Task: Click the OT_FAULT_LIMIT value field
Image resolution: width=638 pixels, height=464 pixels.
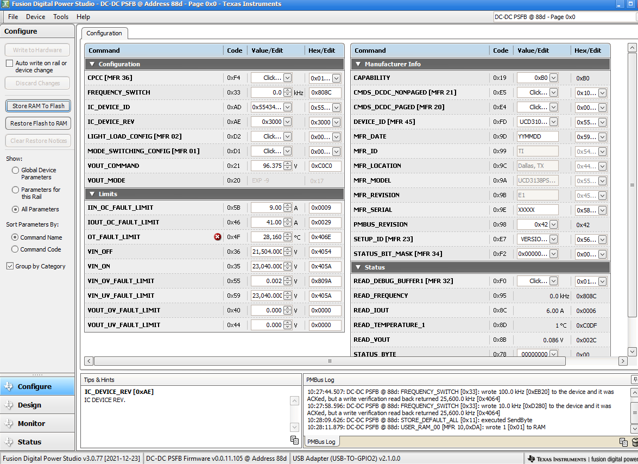Action: (267, 237)
